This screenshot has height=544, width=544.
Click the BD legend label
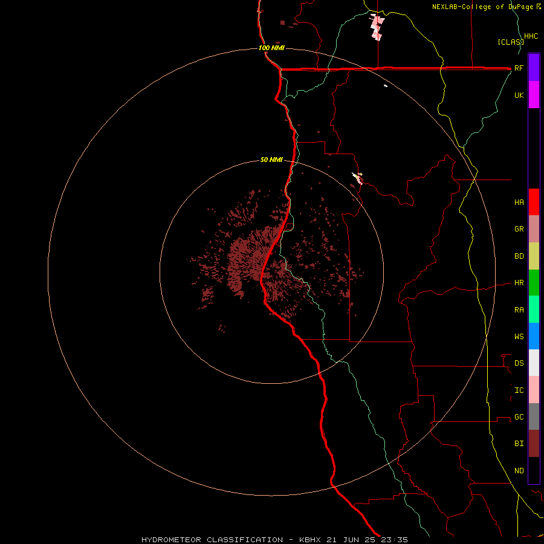click(519, 256)
